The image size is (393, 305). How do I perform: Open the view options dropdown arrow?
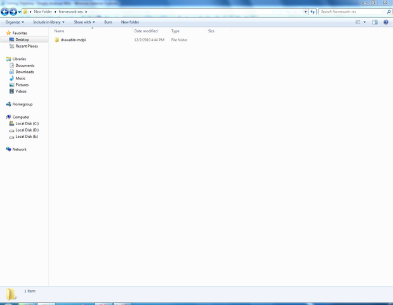(x=364, y=22)
